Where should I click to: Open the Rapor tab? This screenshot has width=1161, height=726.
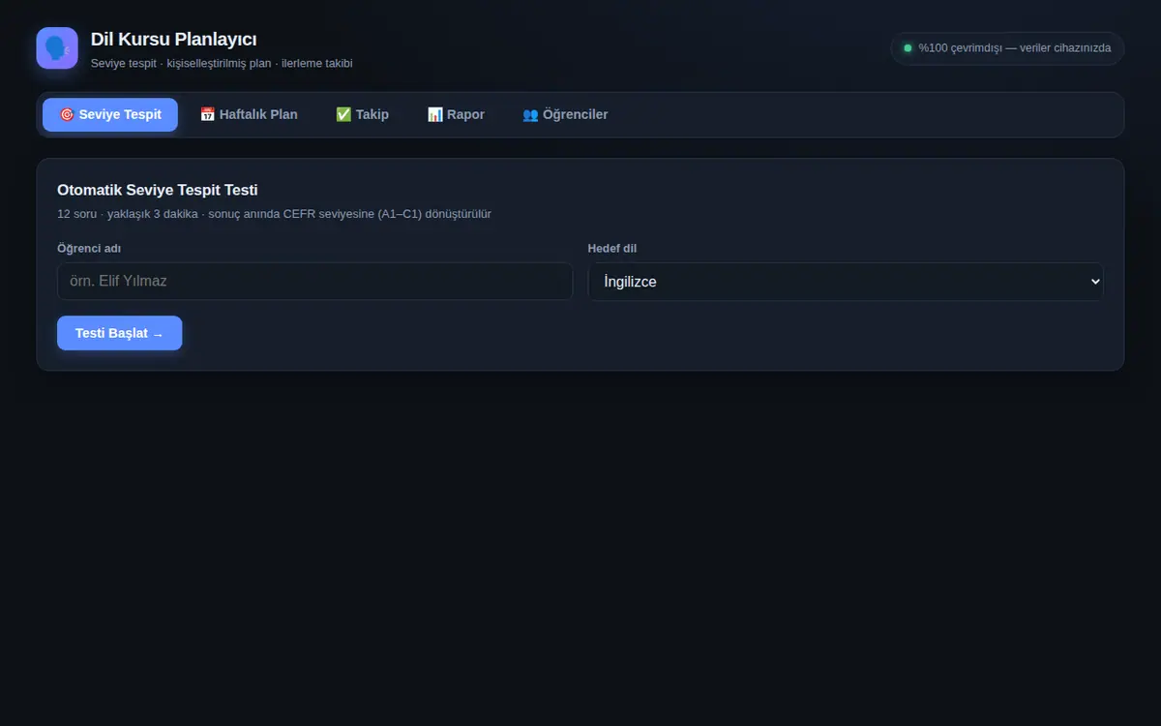[x=456, y=114]
